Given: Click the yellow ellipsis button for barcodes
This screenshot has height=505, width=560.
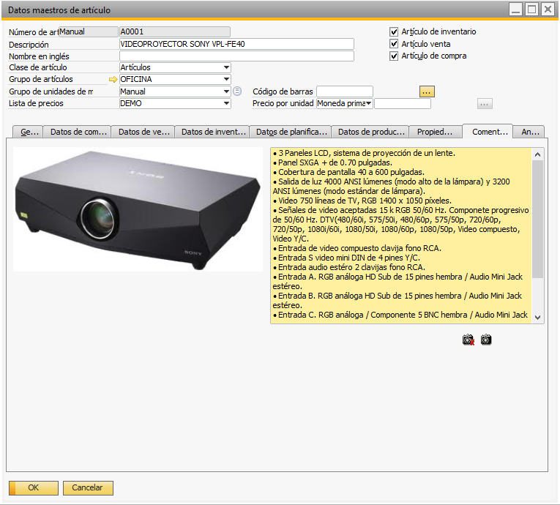Looking at the screenshot, I should 427,91.
